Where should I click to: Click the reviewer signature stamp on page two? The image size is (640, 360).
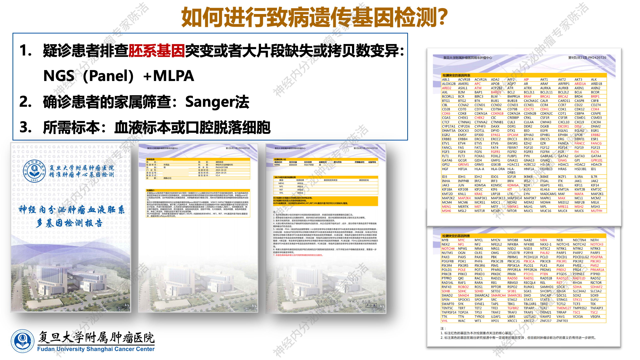point(370,305)
